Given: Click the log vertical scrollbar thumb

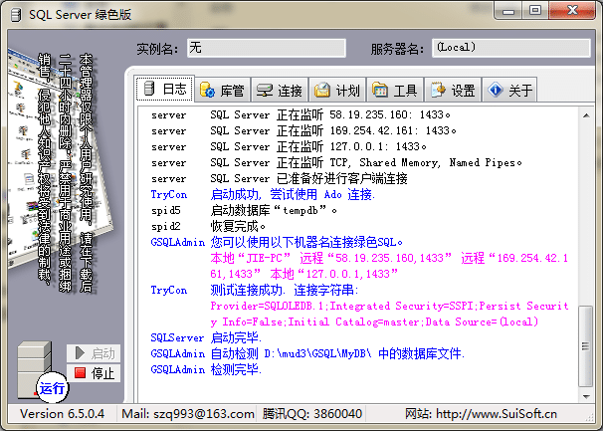Looking at the screenshot, I should click(x=586, y=346).
